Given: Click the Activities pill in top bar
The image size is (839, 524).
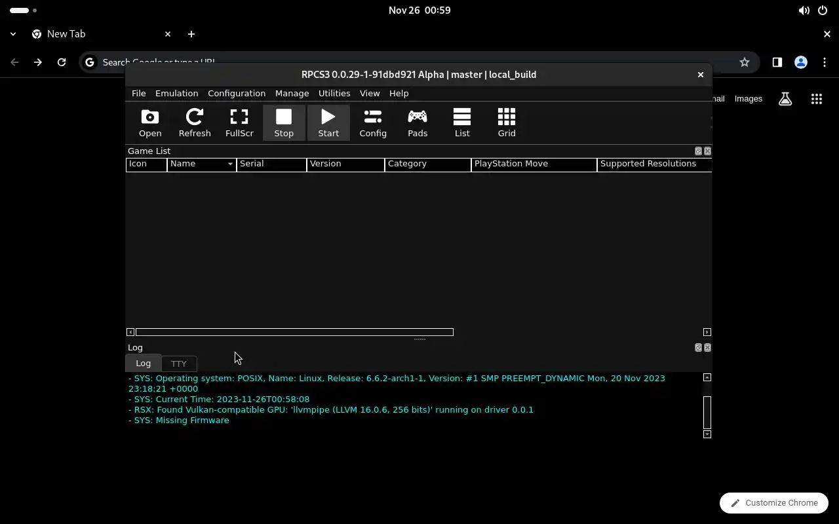Looking at the screenshot, I should [24, 10].
